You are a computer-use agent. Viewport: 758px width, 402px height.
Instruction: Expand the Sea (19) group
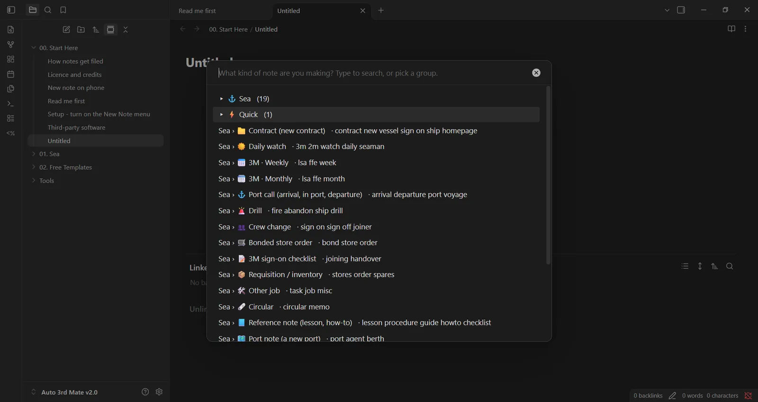(376, 99)
